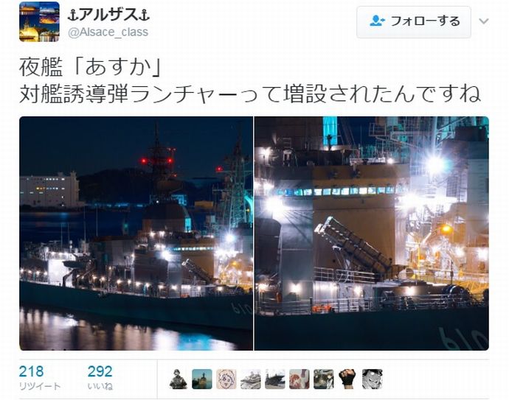Image resolution: width=509 pixels, height=400 pixels.
Task: Expand the tweet options chevron
Action: point(484,21)
